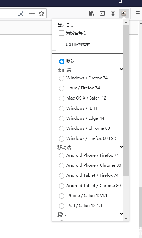Screen dimensions: 142x238
Task: Open the 首选项... preferences entry
Action: [65, 25]
